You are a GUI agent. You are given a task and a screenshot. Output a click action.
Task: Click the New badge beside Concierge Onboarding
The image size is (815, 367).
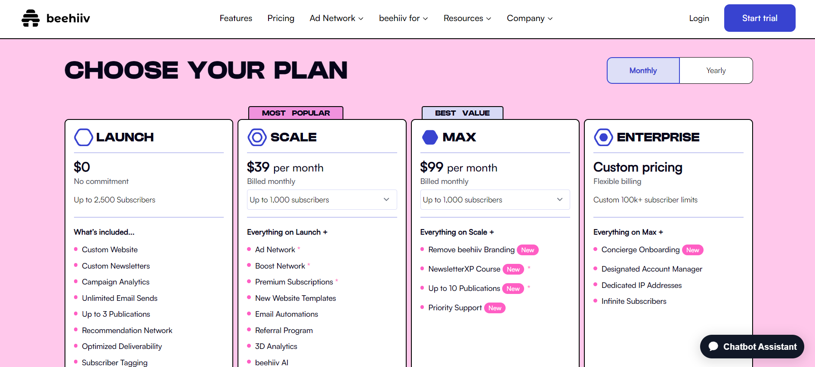[x=692, y=250]
